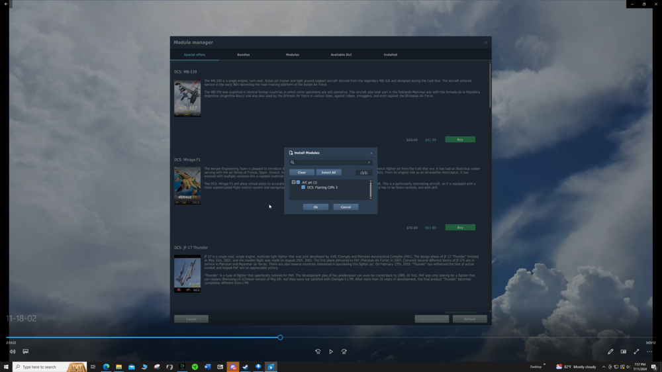662x372 pixels.
Task: Click the Select All button
Action: coord(328,172)
